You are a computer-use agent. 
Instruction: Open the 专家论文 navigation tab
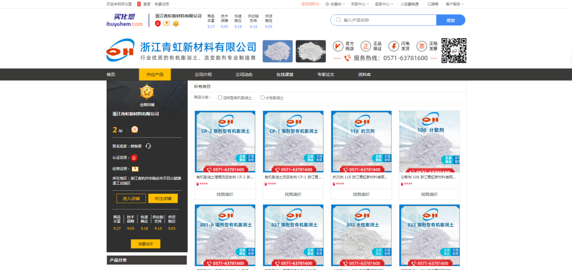326,74
